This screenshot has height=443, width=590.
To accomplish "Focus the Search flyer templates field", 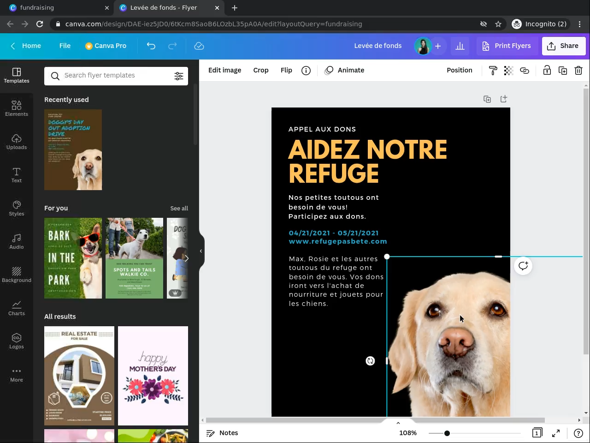I will (x=116, y=76).
